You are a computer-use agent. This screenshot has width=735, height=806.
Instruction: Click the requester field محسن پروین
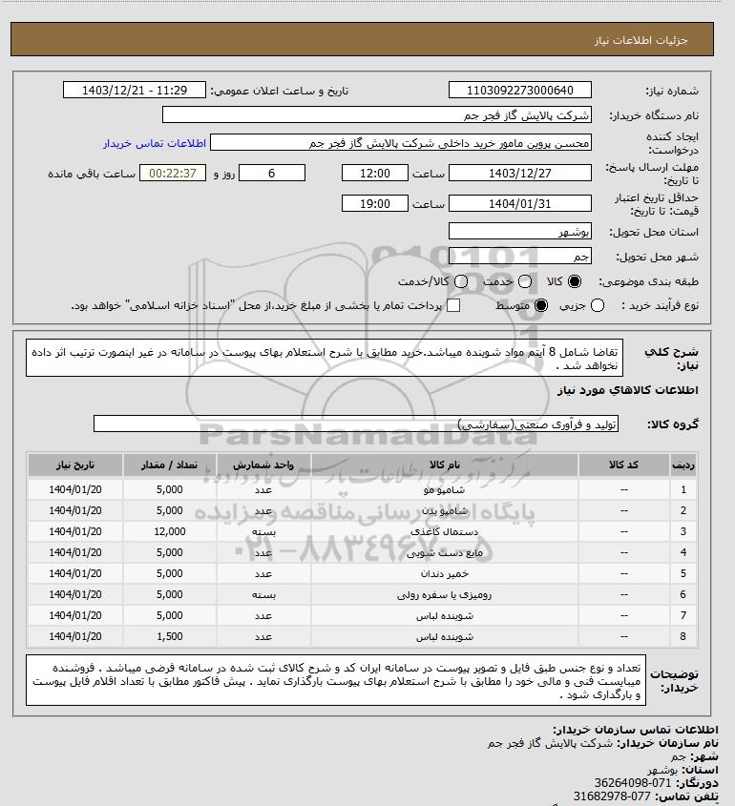pos(401,142)
